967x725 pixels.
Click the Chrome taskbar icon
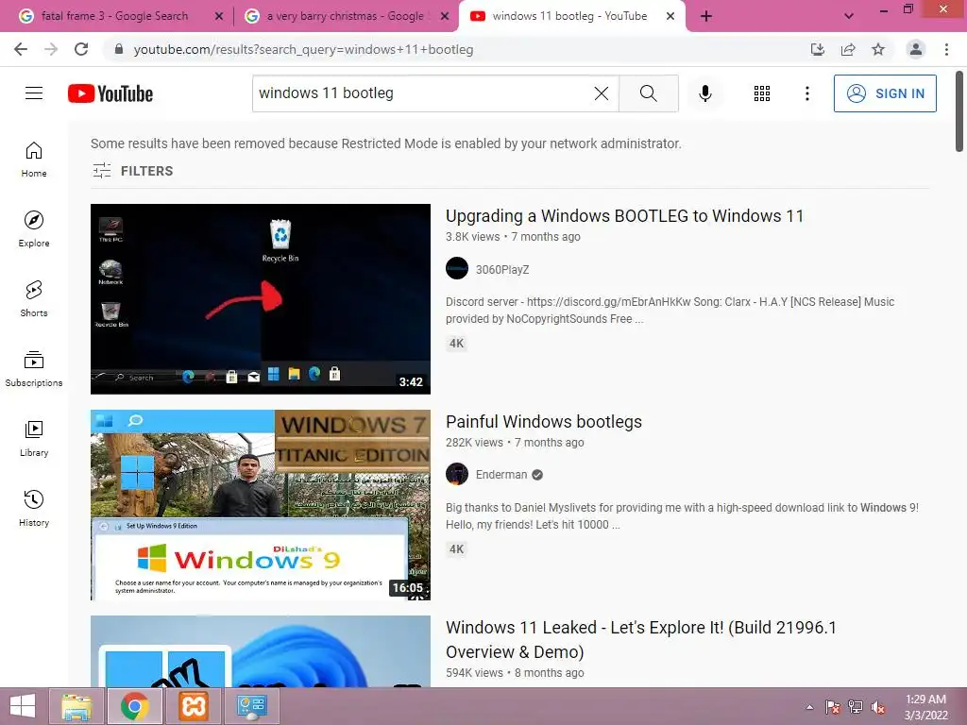134,706
